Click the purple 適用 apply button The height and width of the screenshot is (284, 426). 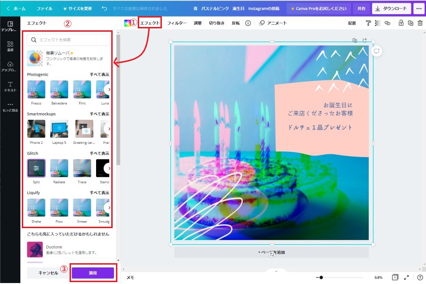93,273
